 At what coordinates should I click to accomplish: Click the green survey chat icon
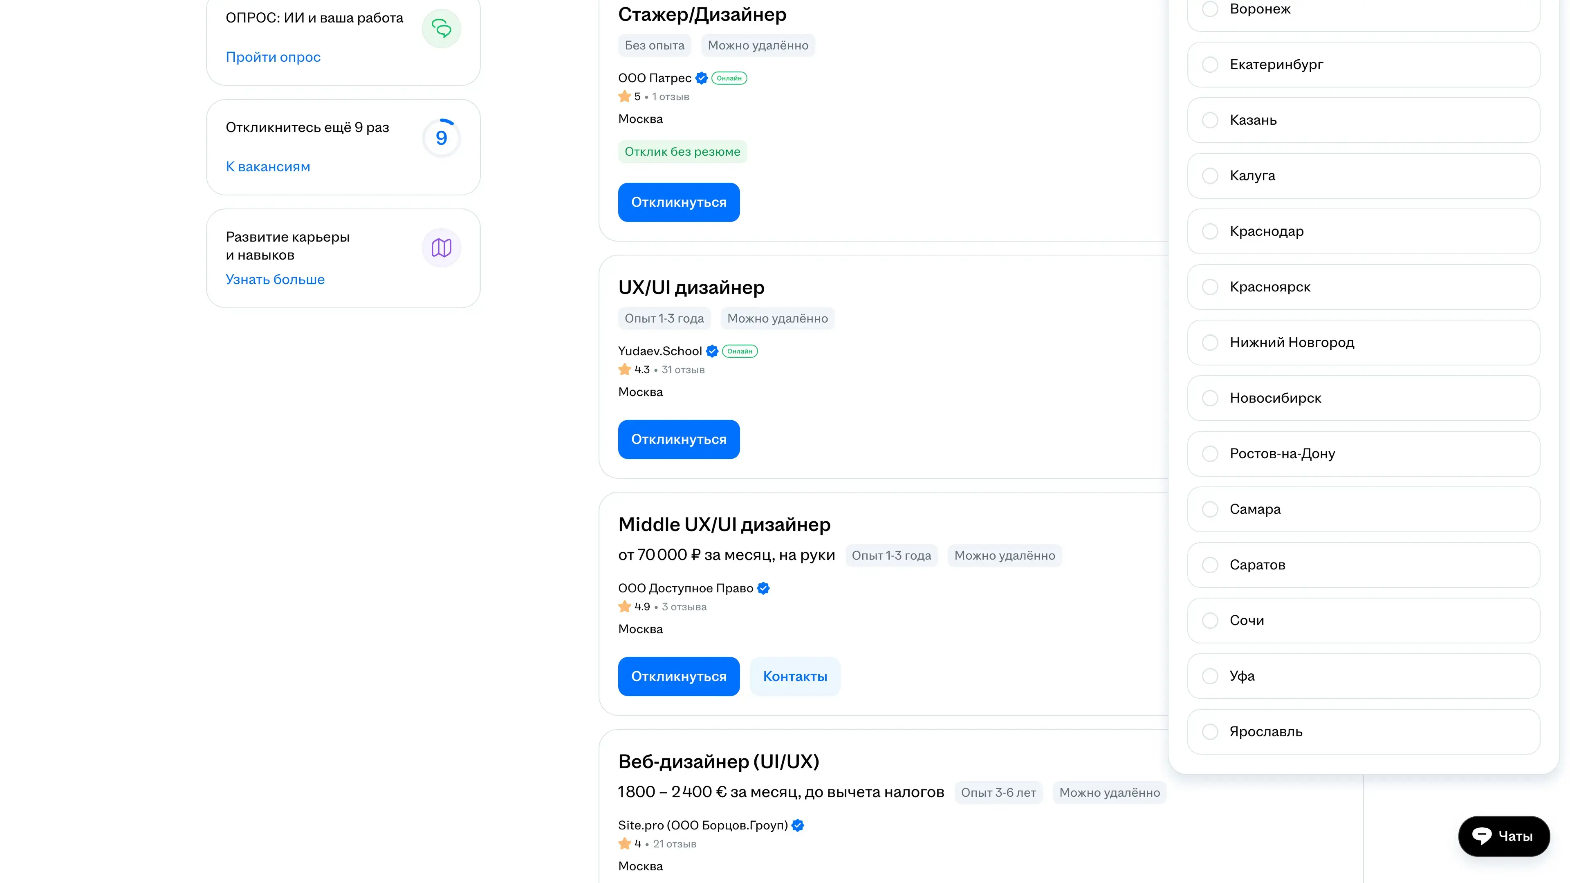coord(441,28)
